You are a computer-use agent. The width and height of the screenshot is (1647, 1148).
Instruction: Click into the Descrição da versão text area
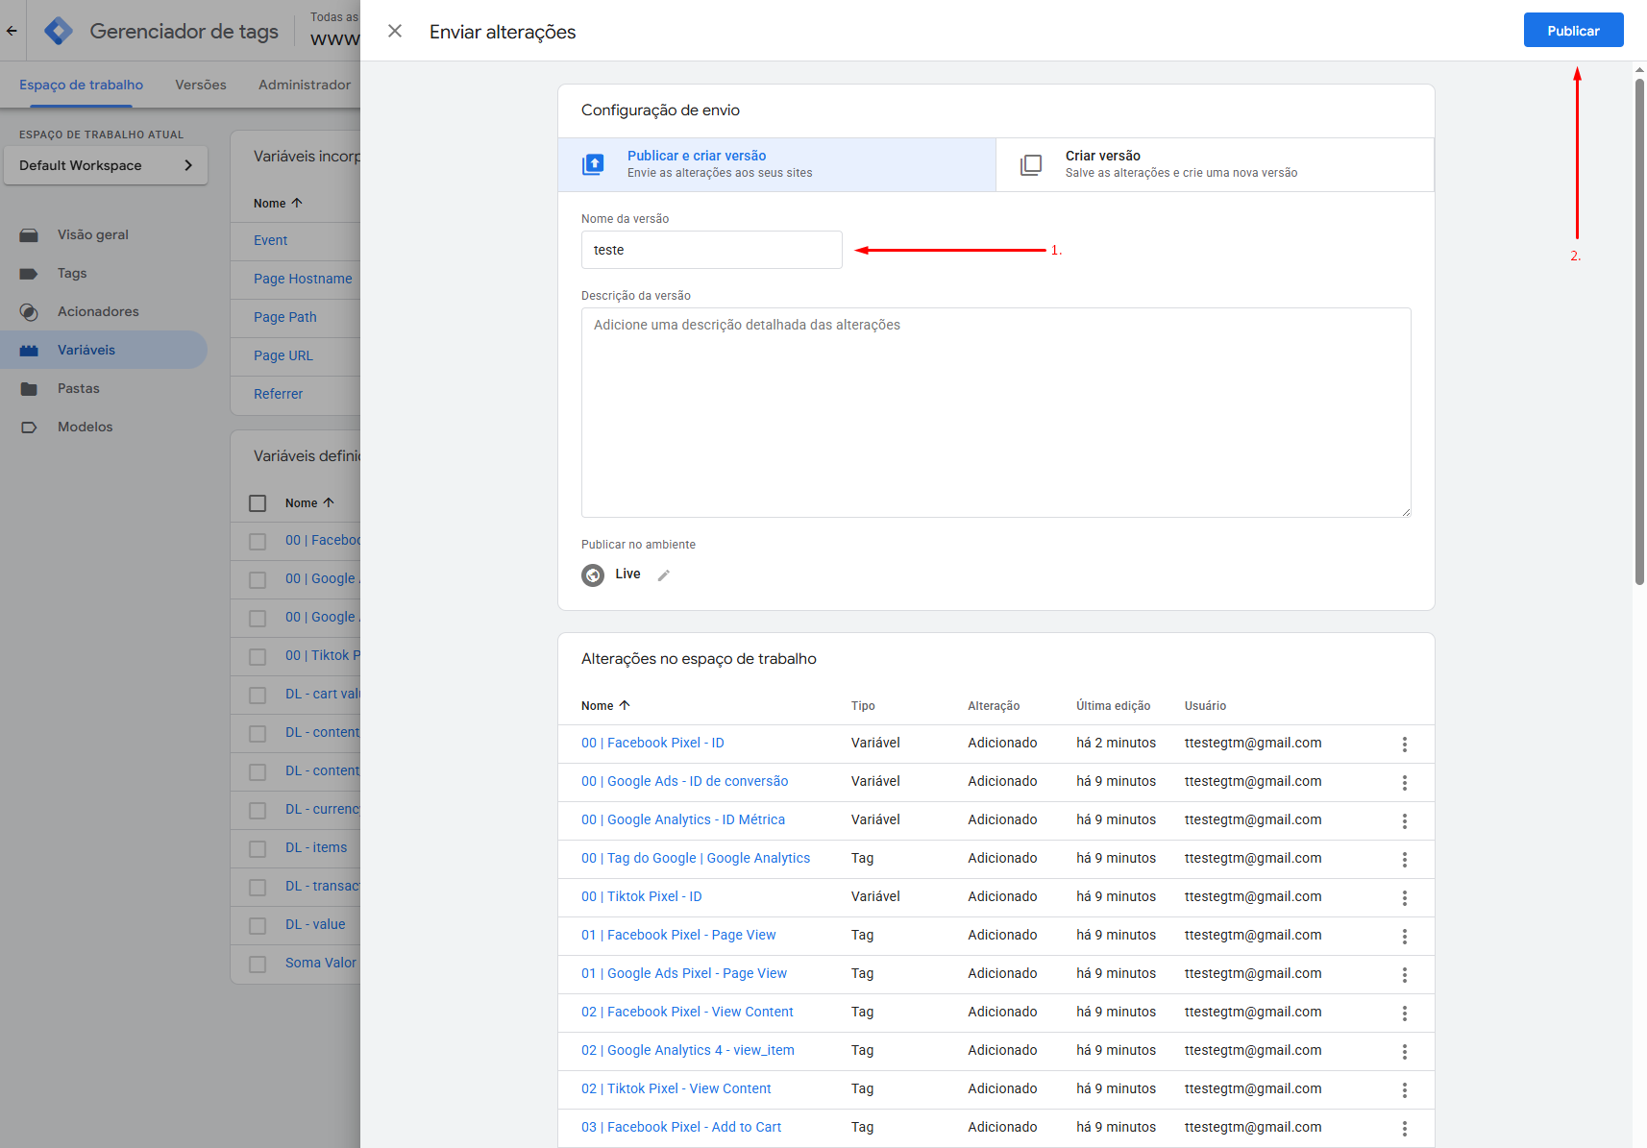[996, 413]
